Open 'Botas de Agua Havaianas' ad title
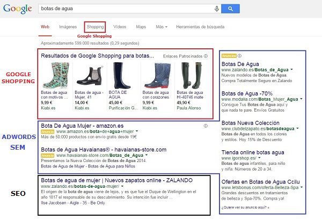The image size is (322, 220). [104, 150]
